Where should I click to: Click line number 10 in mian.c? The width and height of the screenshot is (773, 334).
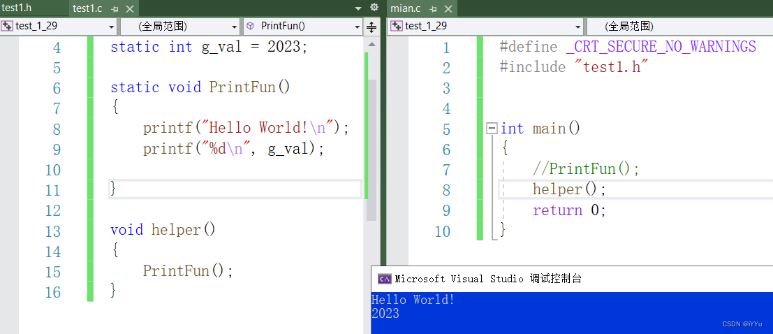442,231
